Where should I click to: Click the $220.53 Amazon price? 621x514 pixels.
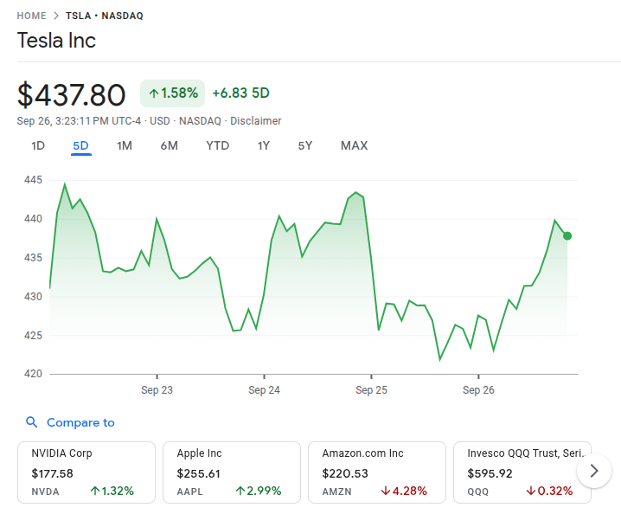(345, 473)
